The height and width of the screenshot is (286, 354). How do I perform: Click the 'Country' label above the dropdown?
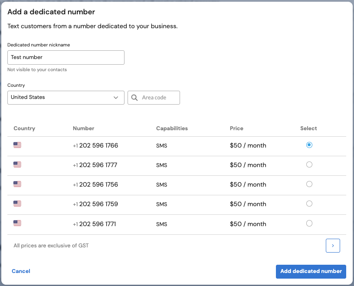click(x=16, y=85)
